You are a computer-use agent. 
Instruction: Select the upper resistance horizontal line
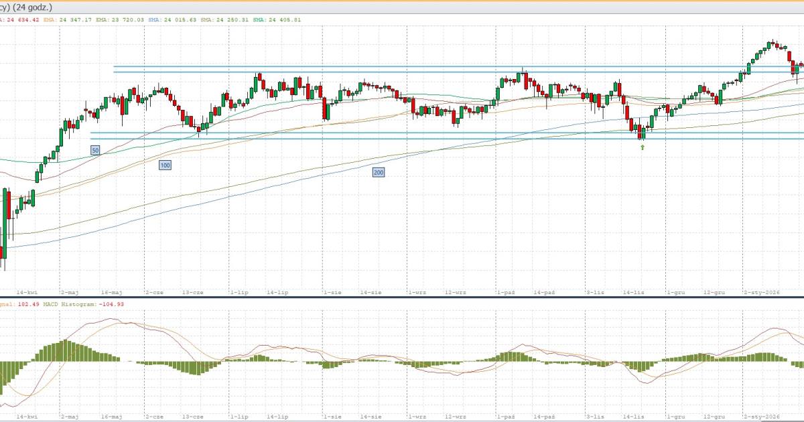pyautogui.click(x=402, y=66)
